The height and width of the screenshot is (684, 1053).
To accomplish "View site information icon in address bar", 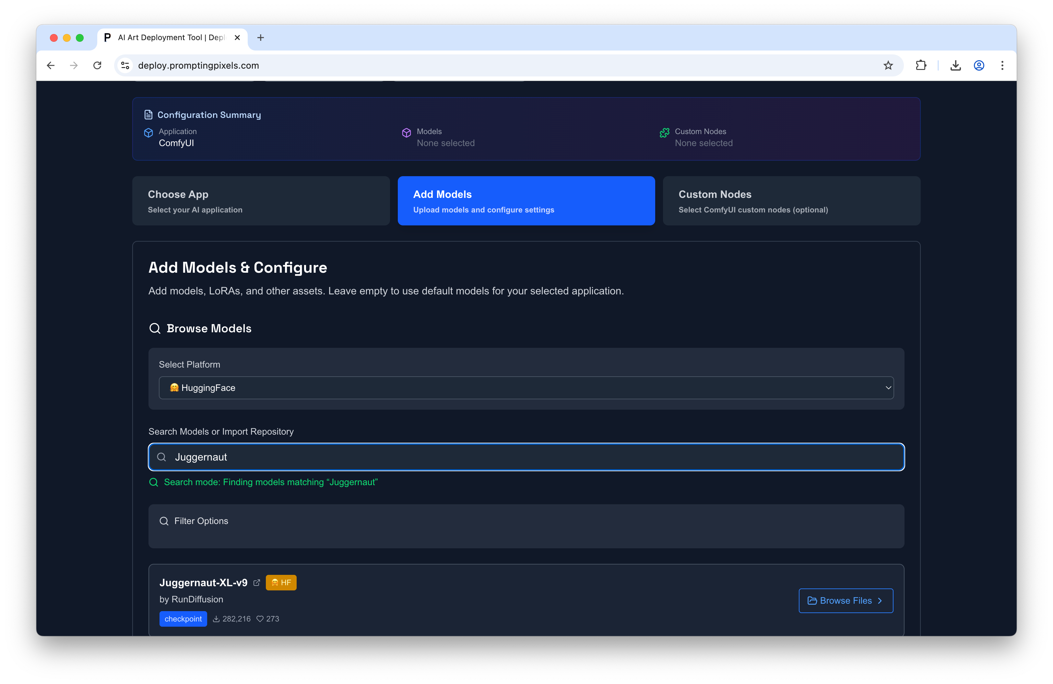I will click(125, 65).
